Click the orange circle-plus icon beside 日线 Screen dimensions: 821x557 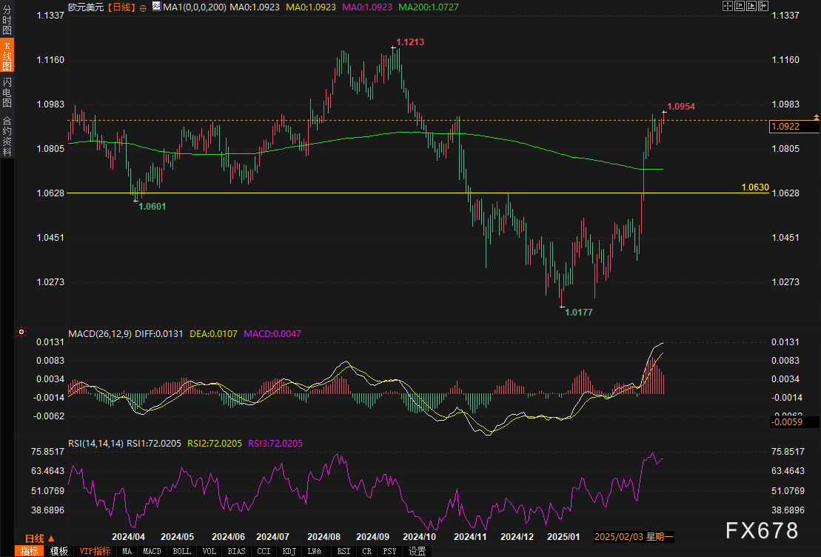click(143, 7)
